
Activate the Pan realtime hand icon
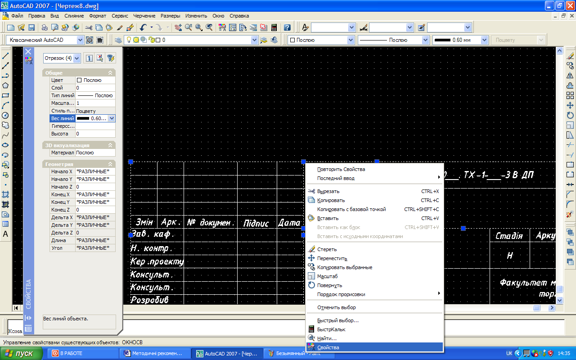point(178,27)
